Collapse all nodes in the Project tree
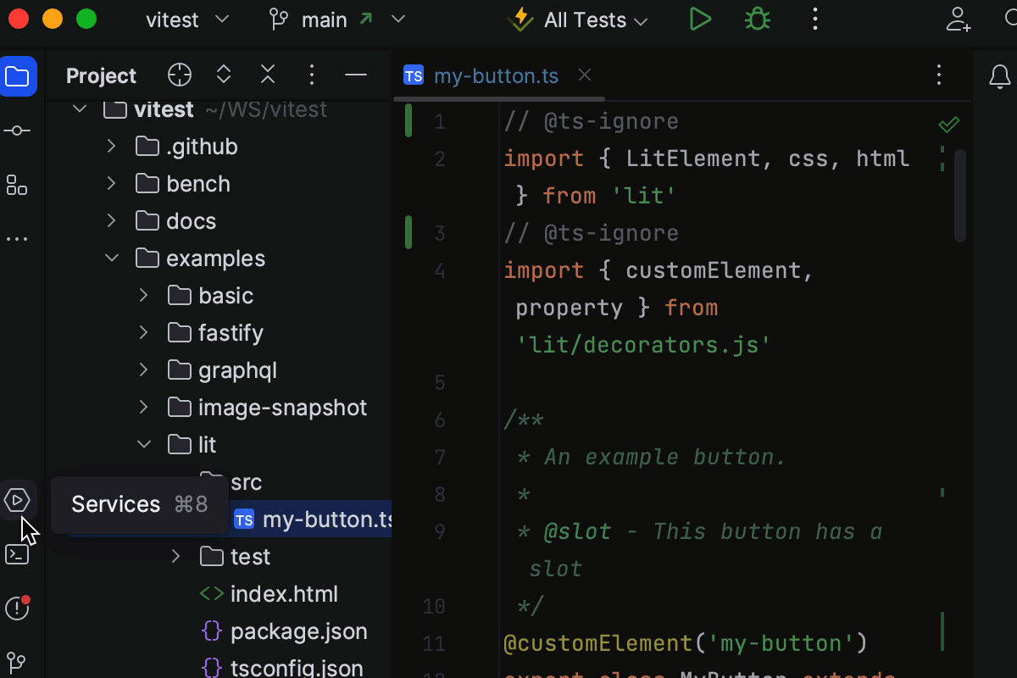This screenshot has width=1017, height=678. tap(267, 75)
